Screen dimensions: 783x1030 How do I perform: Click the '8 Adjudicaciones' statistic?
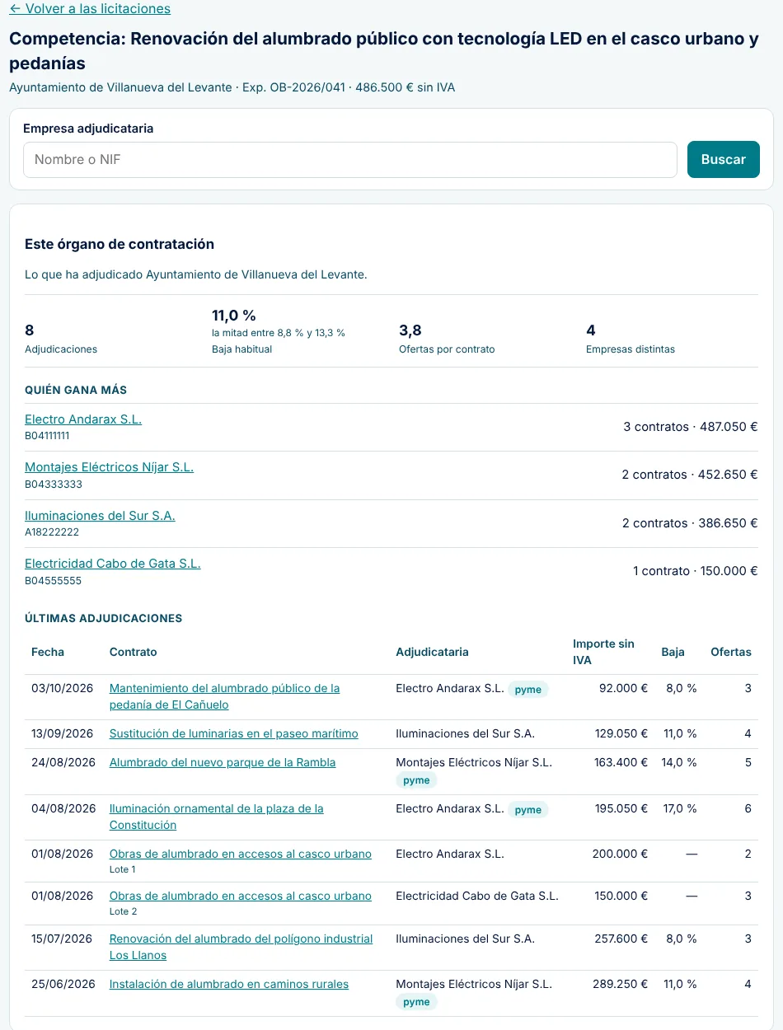[61, 339]
